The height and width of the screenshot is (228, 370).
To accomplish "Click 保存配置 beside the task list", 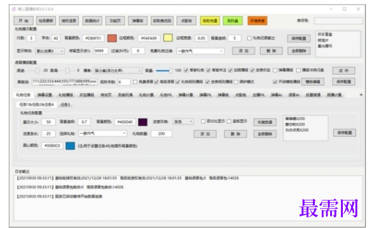I will 345,133.
